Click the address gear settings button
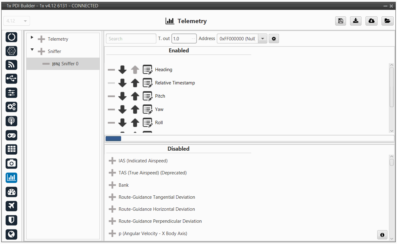 pyautogui.click(x=274, y=39)
